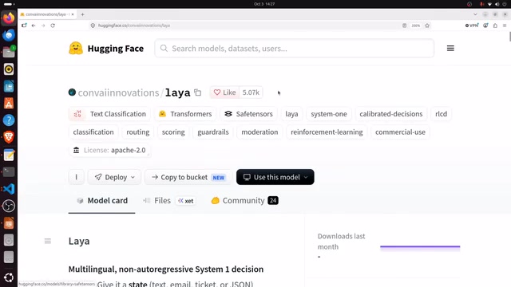
Task: Click the commercial-use tag
Action: coord(400,132)
